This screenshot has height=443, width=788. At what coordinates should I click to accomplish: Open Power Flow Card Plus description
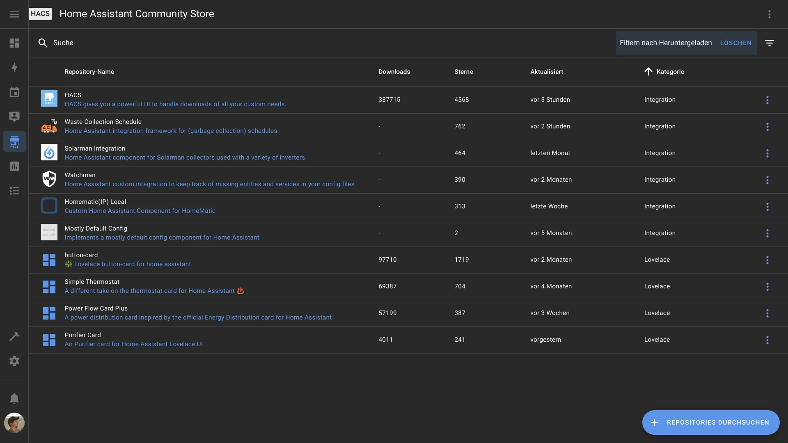tap(198, 317)
